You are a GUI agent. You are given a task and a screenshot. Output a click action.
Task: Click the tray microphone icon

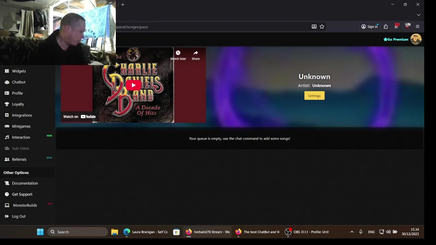click(361, 232)
